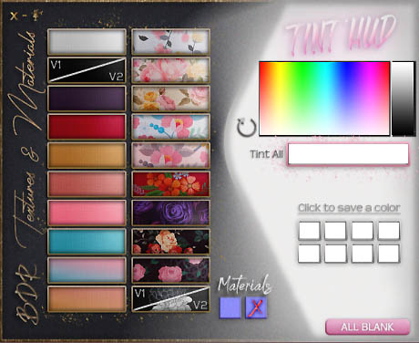This screenshot has width=419, height=343.
Task: Click the circular reset arrow icon
Action: (x=246, y=128)
